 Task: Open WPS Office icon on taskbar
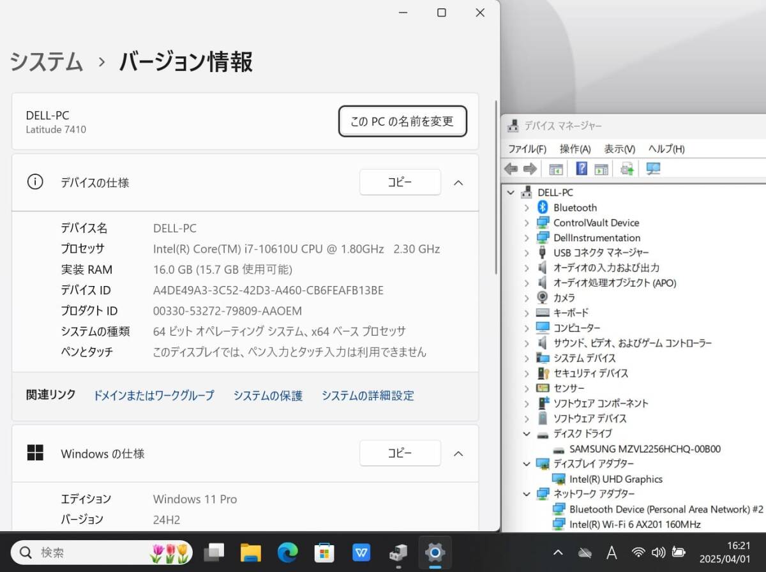point(361,552)
